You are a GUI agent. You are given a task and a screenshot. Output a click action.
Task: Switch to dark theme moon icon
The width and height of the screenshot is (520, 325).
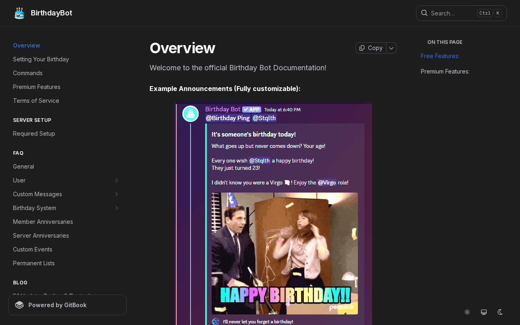point(500,312)
